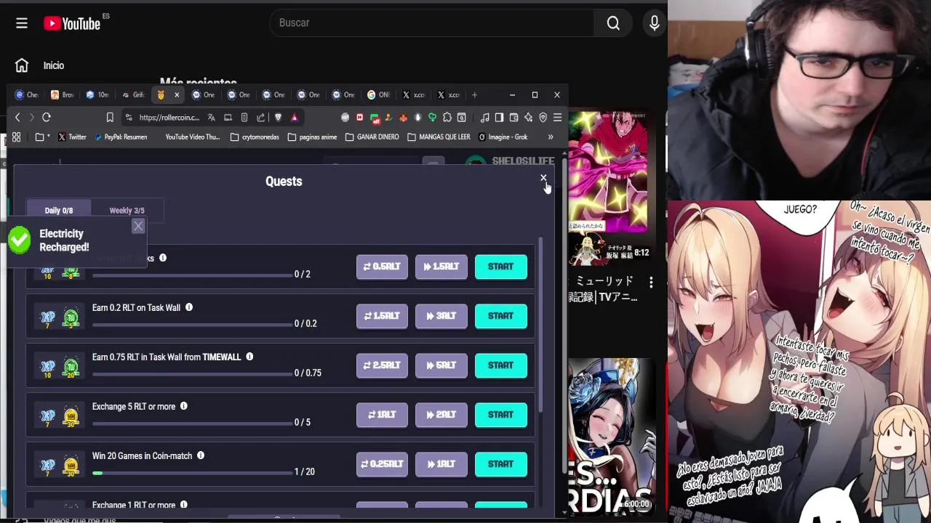Open crytomonedas bookmark folder
The image size is (931, 523).
[x=255, y=137]
